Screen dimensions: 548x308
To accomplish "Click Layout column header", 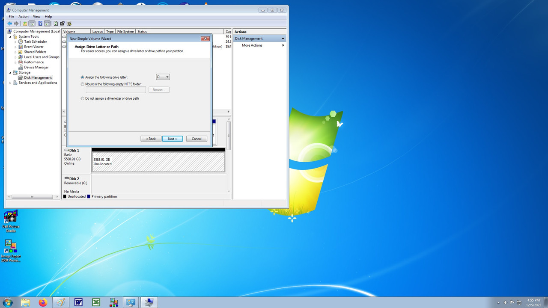I will point(98,32).
